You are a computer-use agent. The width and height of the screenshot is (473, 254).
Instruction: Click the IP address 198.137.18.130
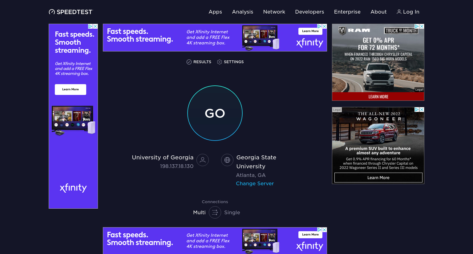tap(177, 166)
